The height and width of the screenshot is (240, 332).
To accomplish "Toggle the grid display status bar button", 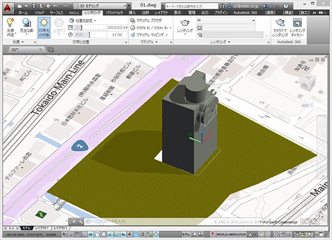I will click(78, 235).
